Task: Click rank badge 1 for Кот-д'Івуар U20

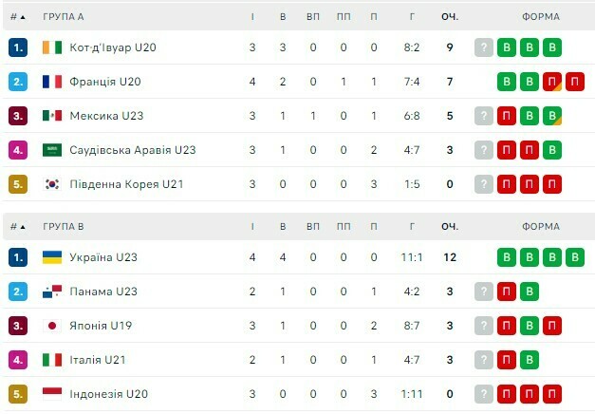Action: click(x=18, y=47)
